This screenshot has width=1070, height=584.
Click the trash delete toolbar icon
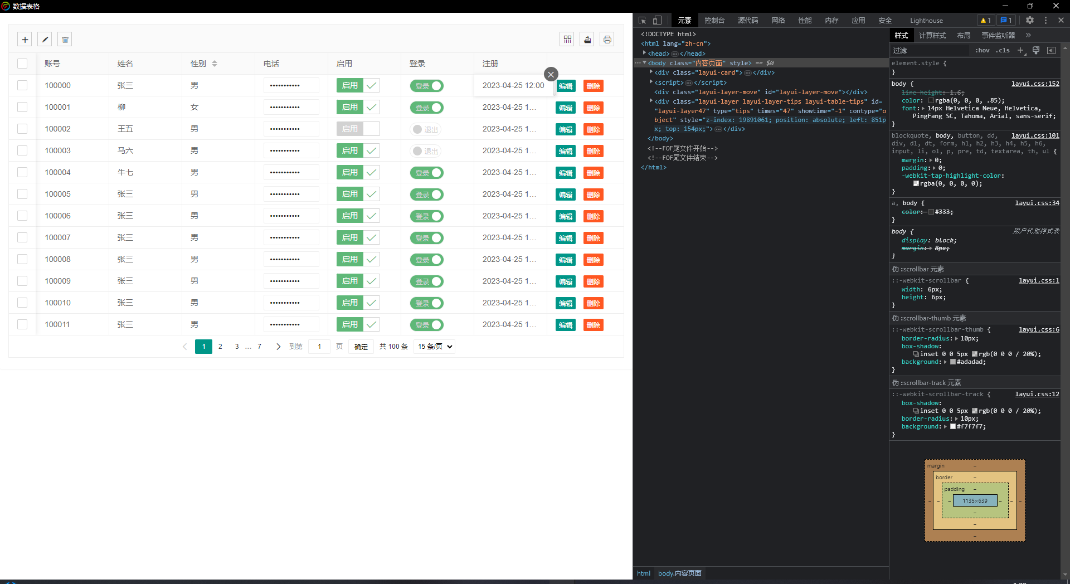[x=65, y=40]
